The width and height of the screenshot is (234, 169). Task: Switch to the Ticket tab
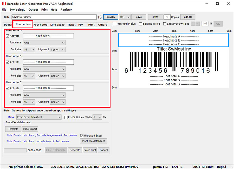tap(71, 25)
